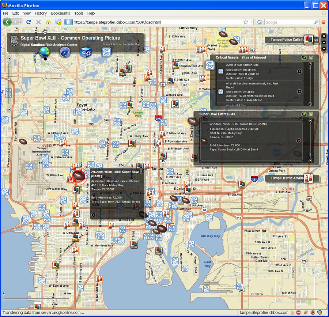The width and height of the screenshot is (329, 317).
Task: Click the police marker beside E 97th Ave
Action: [171, 80]
